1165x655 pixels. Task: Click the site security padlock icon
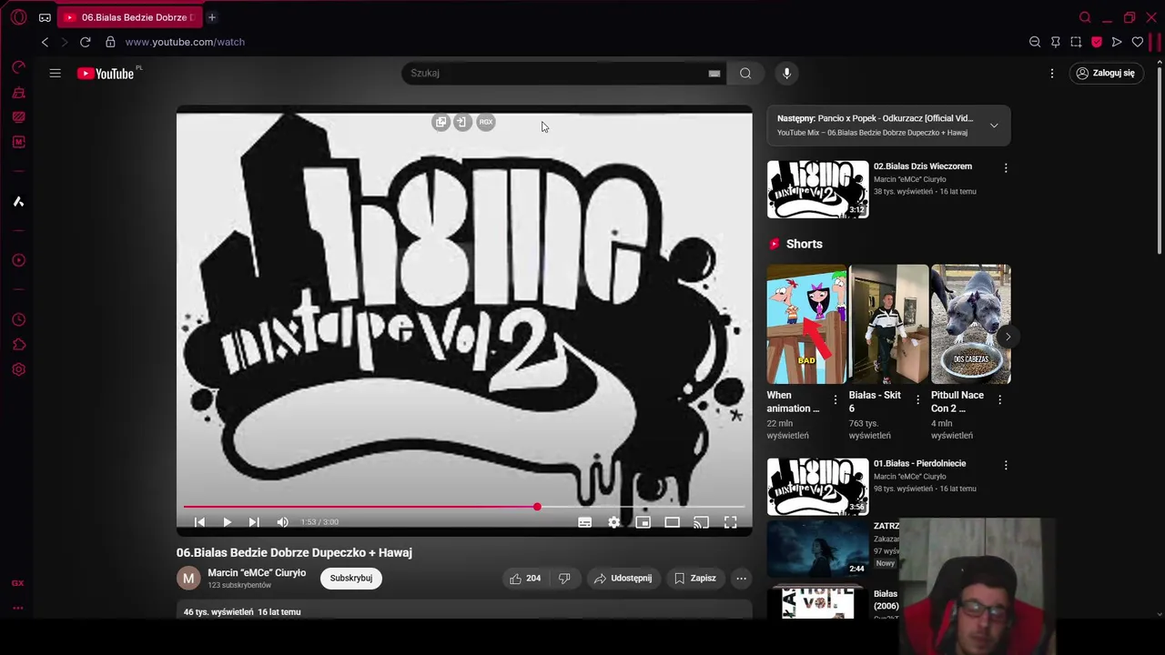110,42
